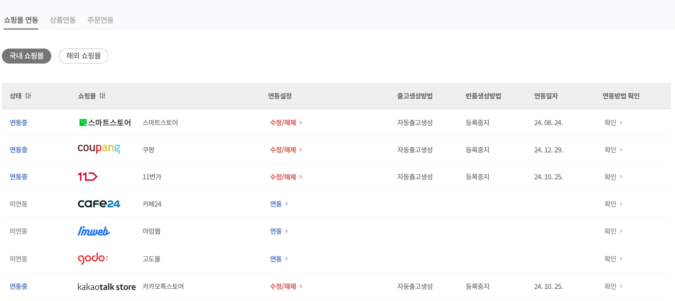Click the 연동설정 column header
The width and height of the screenshot is (675, 301).
pos(280,96)
